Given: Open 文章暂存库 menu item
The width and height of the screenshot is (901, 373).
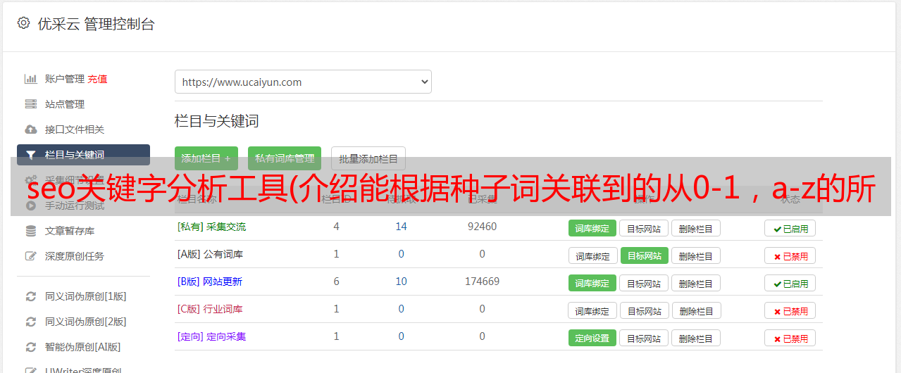Looking at the screenshot, I should [x=70, y=231].
